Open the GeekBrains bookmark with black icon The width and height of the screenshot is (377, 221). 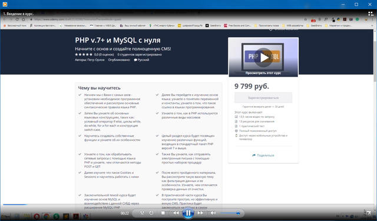coord(213,25)
